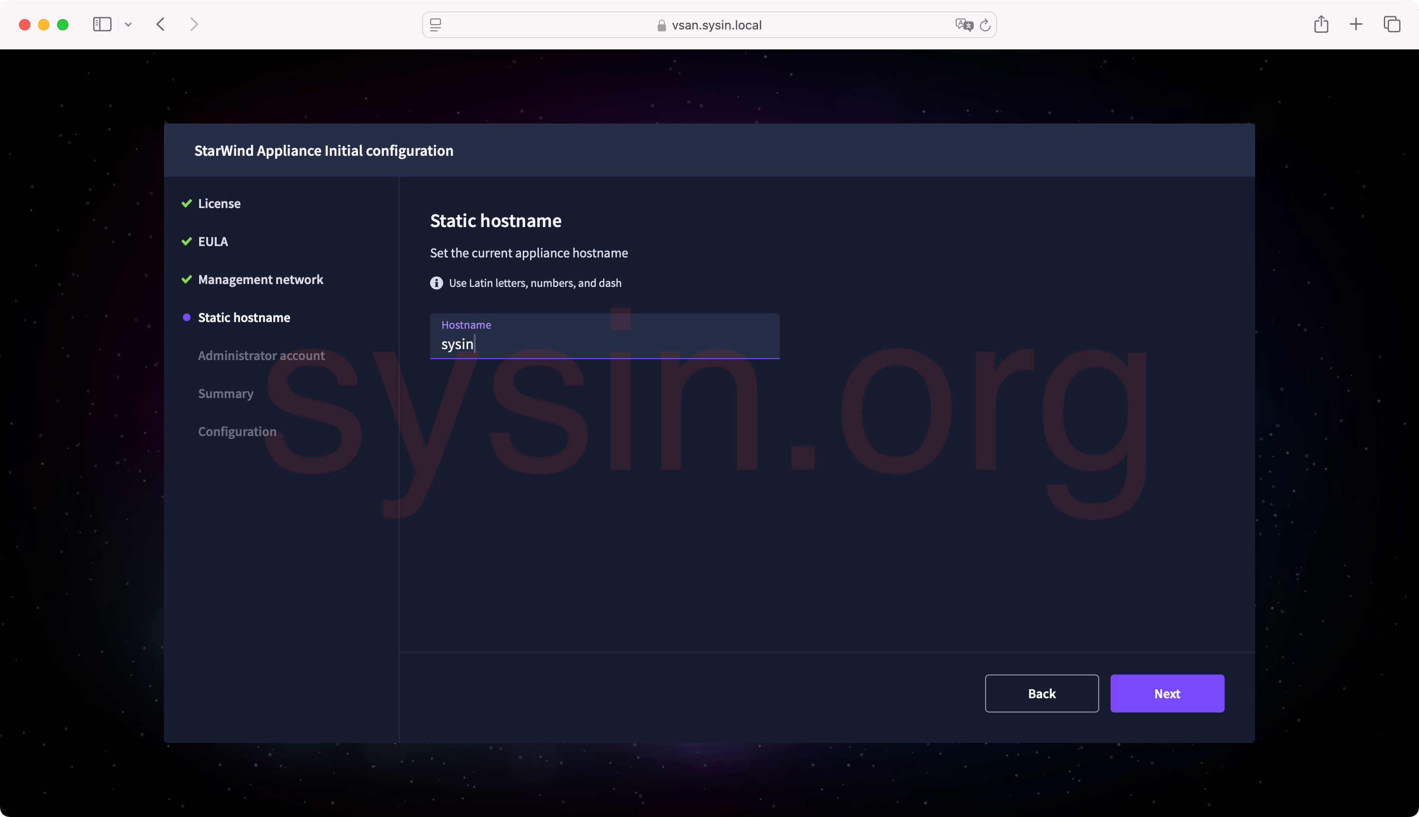This screenshot has width=1419, height=817.
Task: Click the translate icon in address bar
Action: tap(963, 25)
